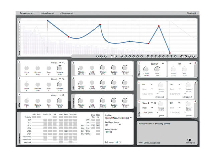The height and width of the screenshot is (160, 214).
Task: Click Check for updates link
Action: point(152,143)
